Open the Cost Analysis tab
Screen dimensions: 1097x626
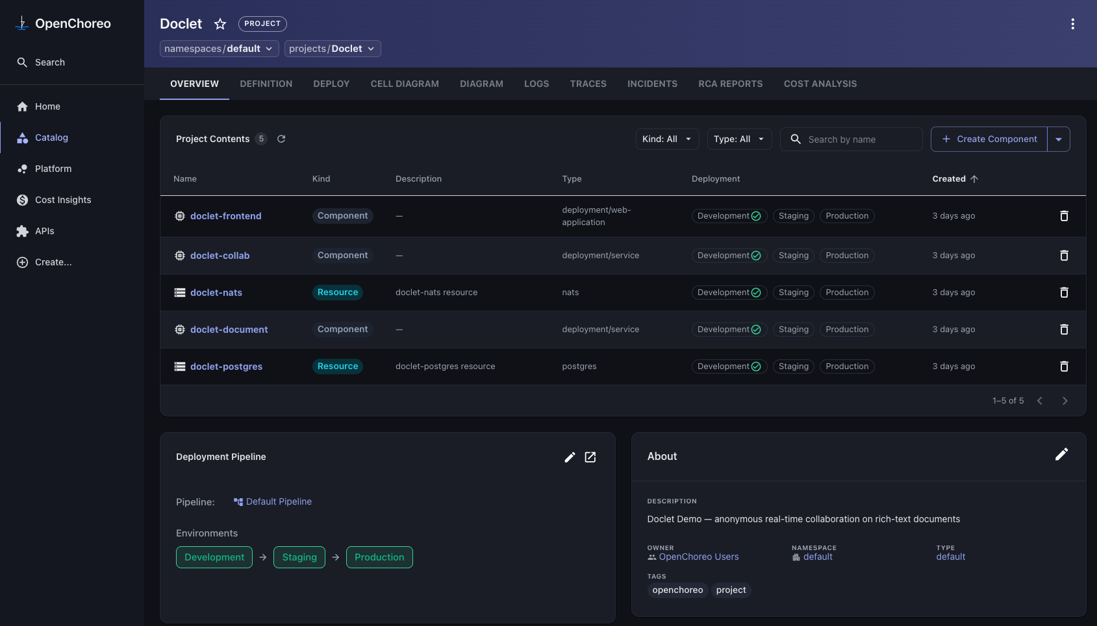click(820, 84)
